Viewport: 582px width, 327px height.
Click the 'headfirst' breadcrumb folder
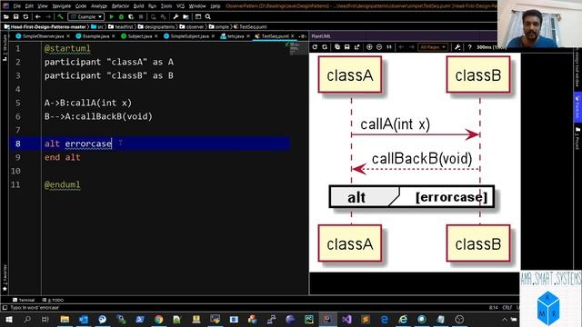tap(121, 26)
